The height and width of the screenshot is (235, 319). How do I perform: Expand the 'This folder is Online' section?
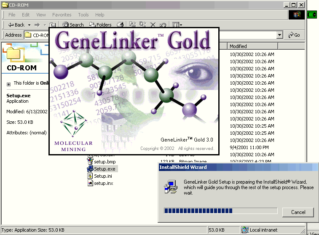8,84
